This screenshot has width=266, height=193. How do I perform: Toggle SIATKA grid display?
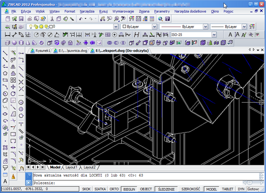100,189
